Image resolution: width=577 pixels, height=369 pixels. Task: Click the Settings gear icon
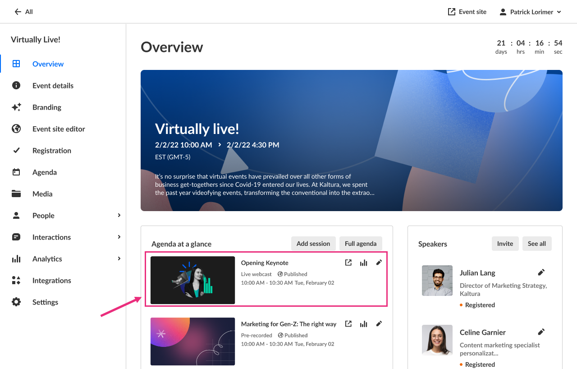[16, 302]
